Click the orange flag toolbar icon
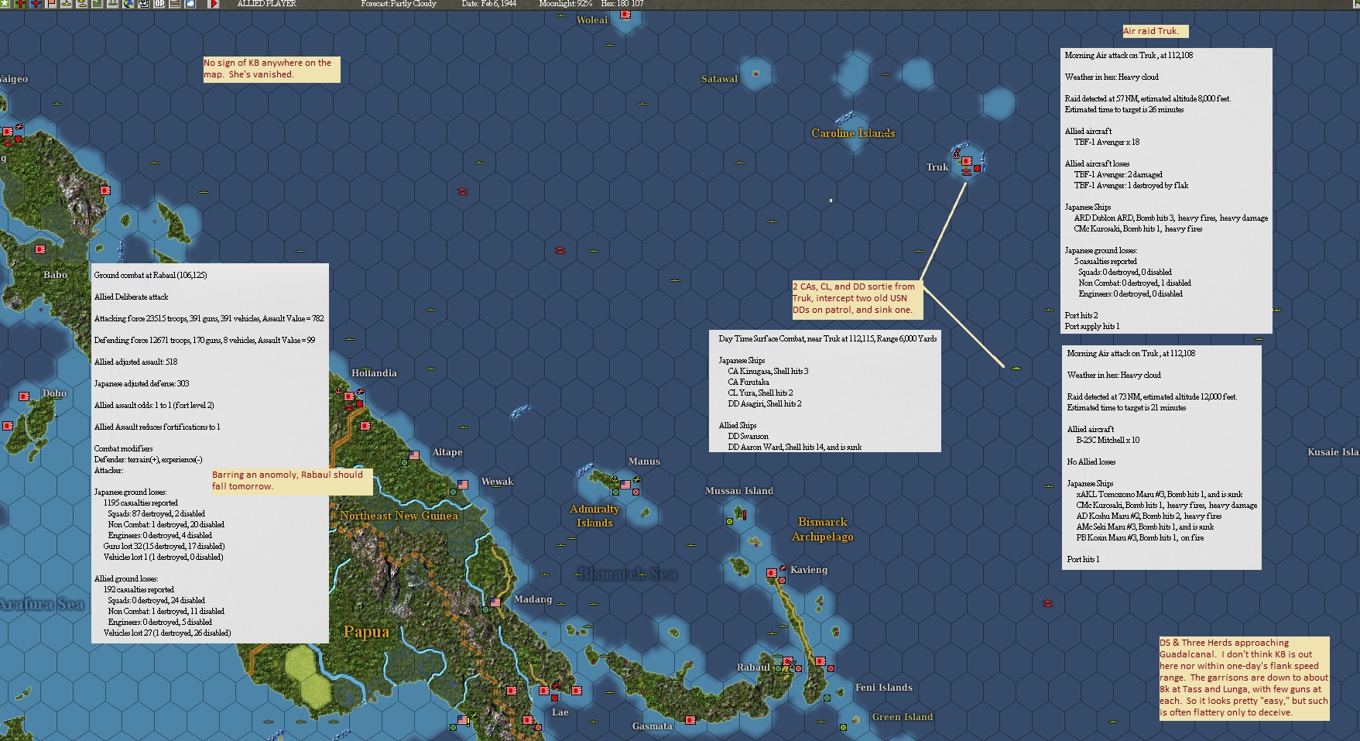The image size is (1360, 741). click(x=51, y=4)
